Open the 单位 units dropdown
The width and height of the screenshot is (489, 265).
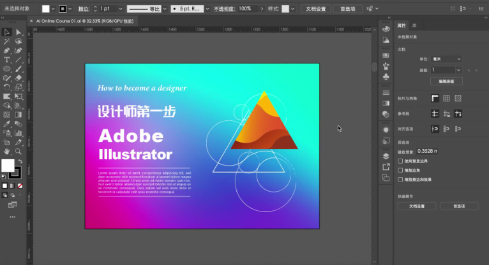(x=446, y=59)
